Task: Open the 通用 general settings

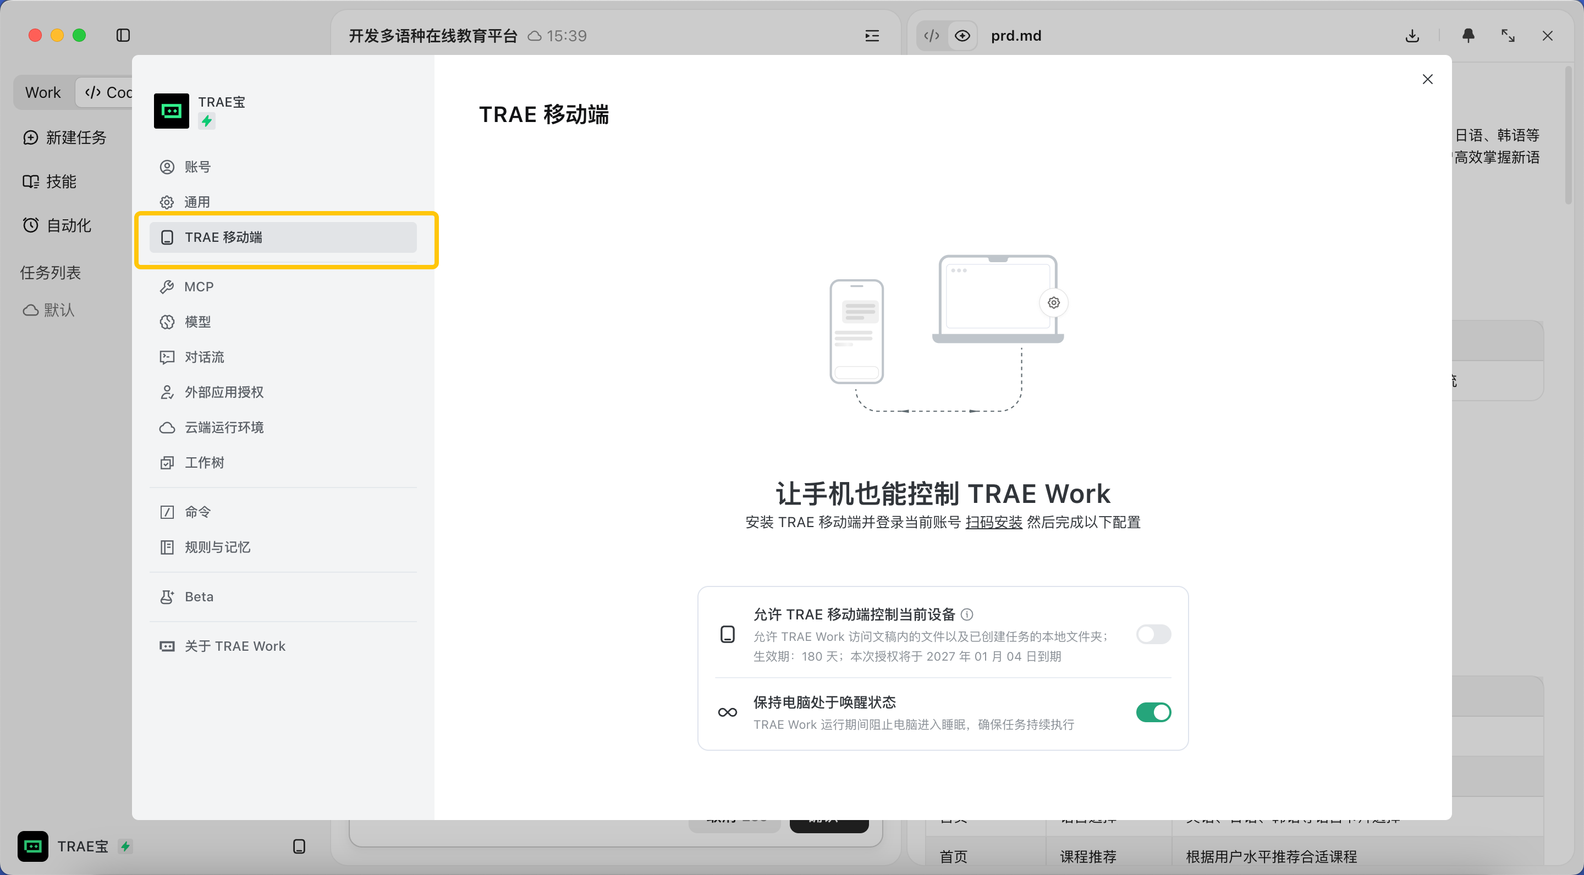Action: coord(283,202)
